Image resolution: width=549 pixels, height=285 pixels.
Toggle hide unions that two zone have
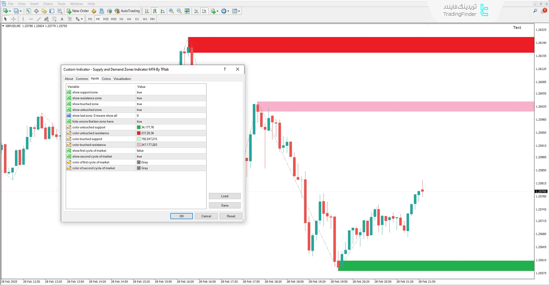[171, 121]
